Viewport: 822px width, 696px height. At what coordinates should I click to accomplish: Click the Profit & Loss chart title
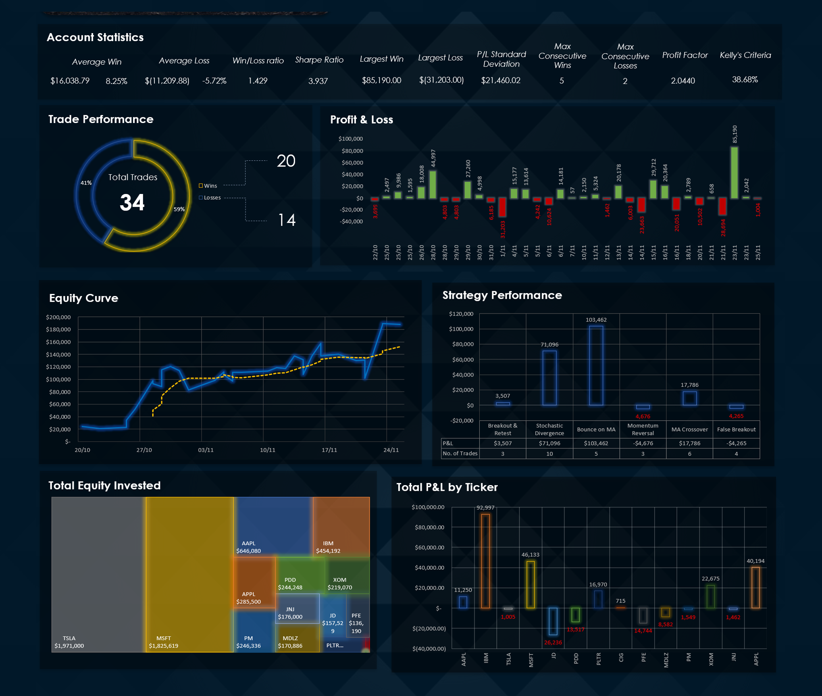coord(362,120)
